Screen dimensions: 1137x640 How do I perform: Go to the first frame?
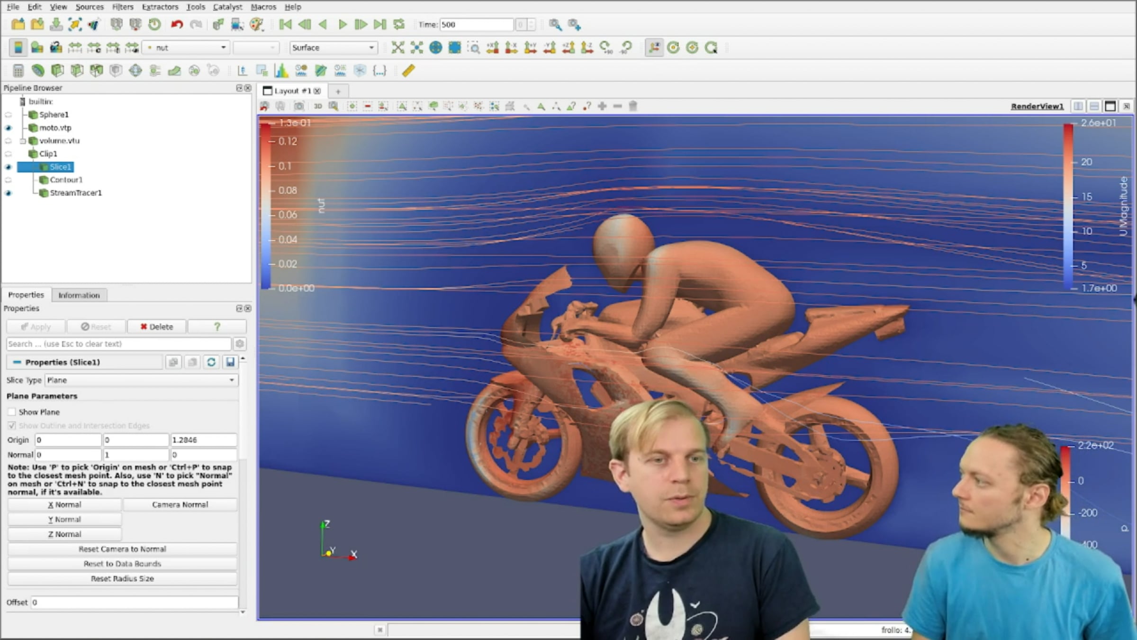285,24
